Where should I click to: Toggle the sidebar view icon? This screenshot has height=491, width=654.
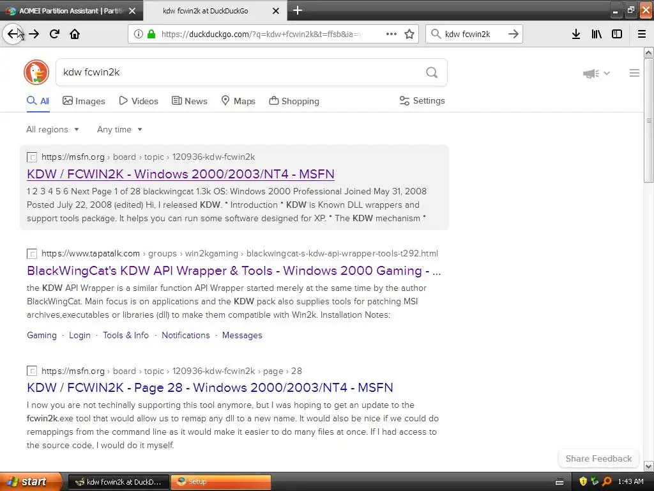point(617,34)
